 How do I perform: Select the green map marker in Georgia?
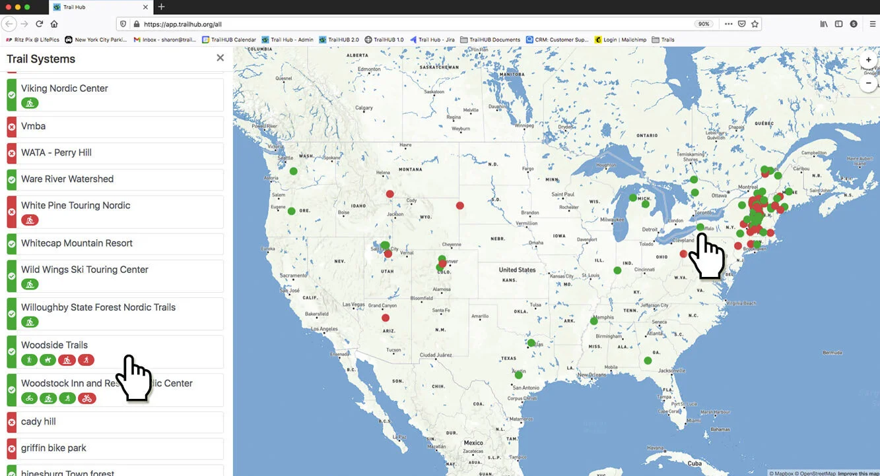tap(648, 361)
